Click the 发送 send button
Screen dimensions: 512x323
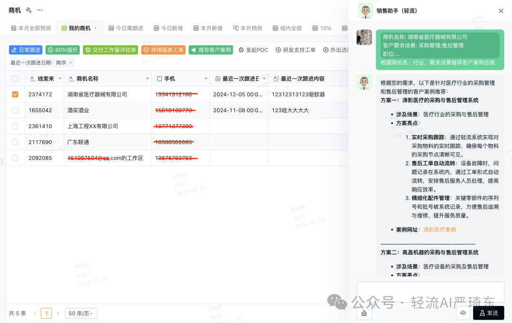[x=489, y=313]
